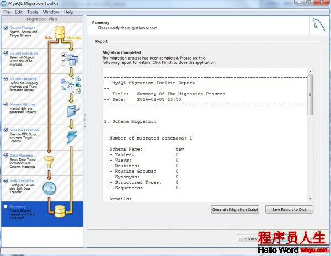The image size is (331, 256).
Task: Click the Bulk Transfer completed checkmark
Action: (x=6, y=181)
